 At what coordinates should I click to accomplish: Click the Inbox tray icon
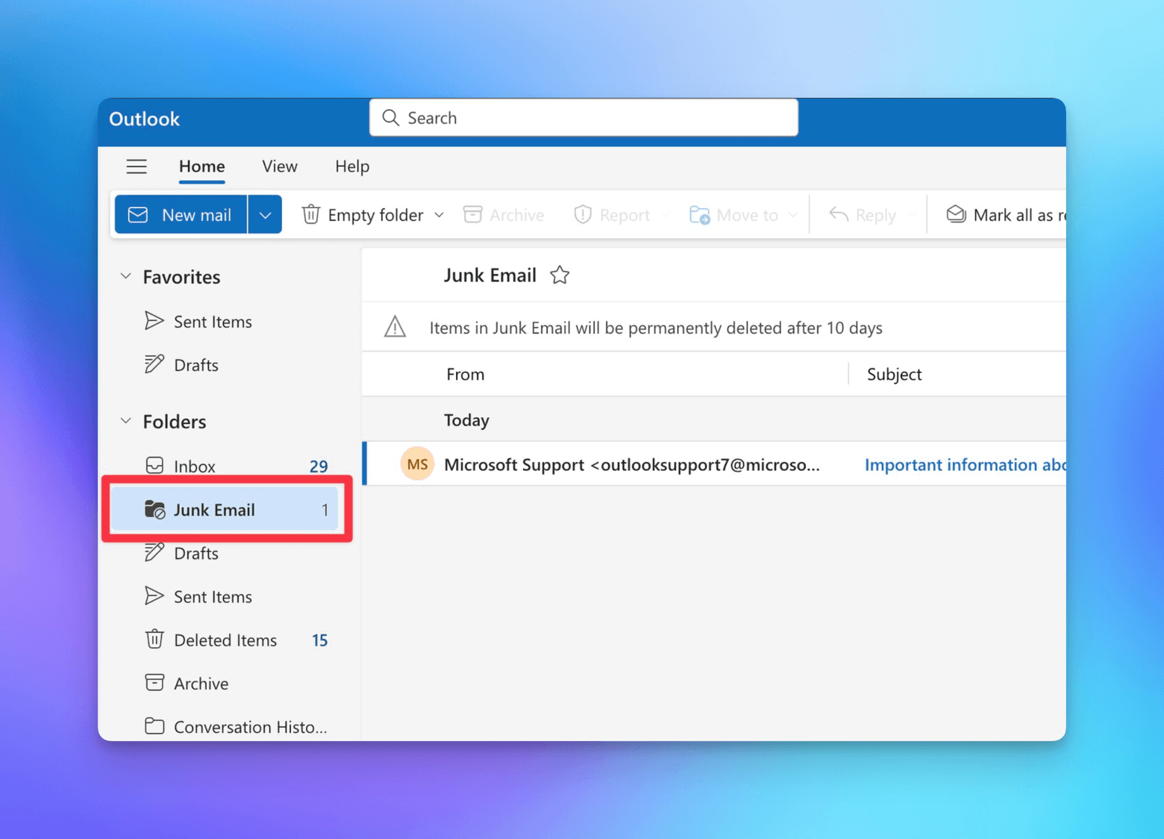[154, 466]
